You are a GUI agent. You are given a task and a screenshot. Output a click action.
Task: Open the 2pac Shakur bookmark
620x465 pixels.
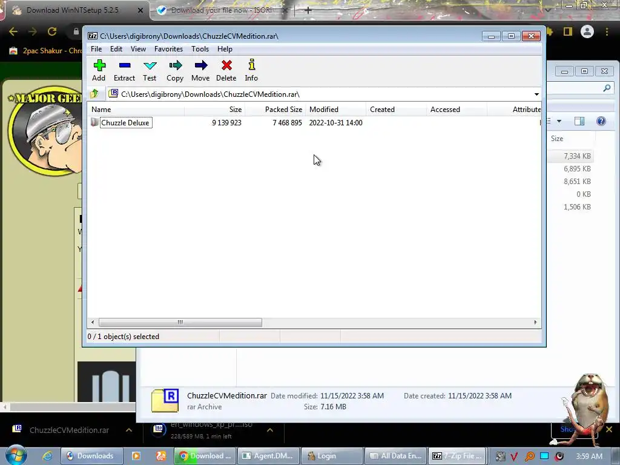[45, 51]
